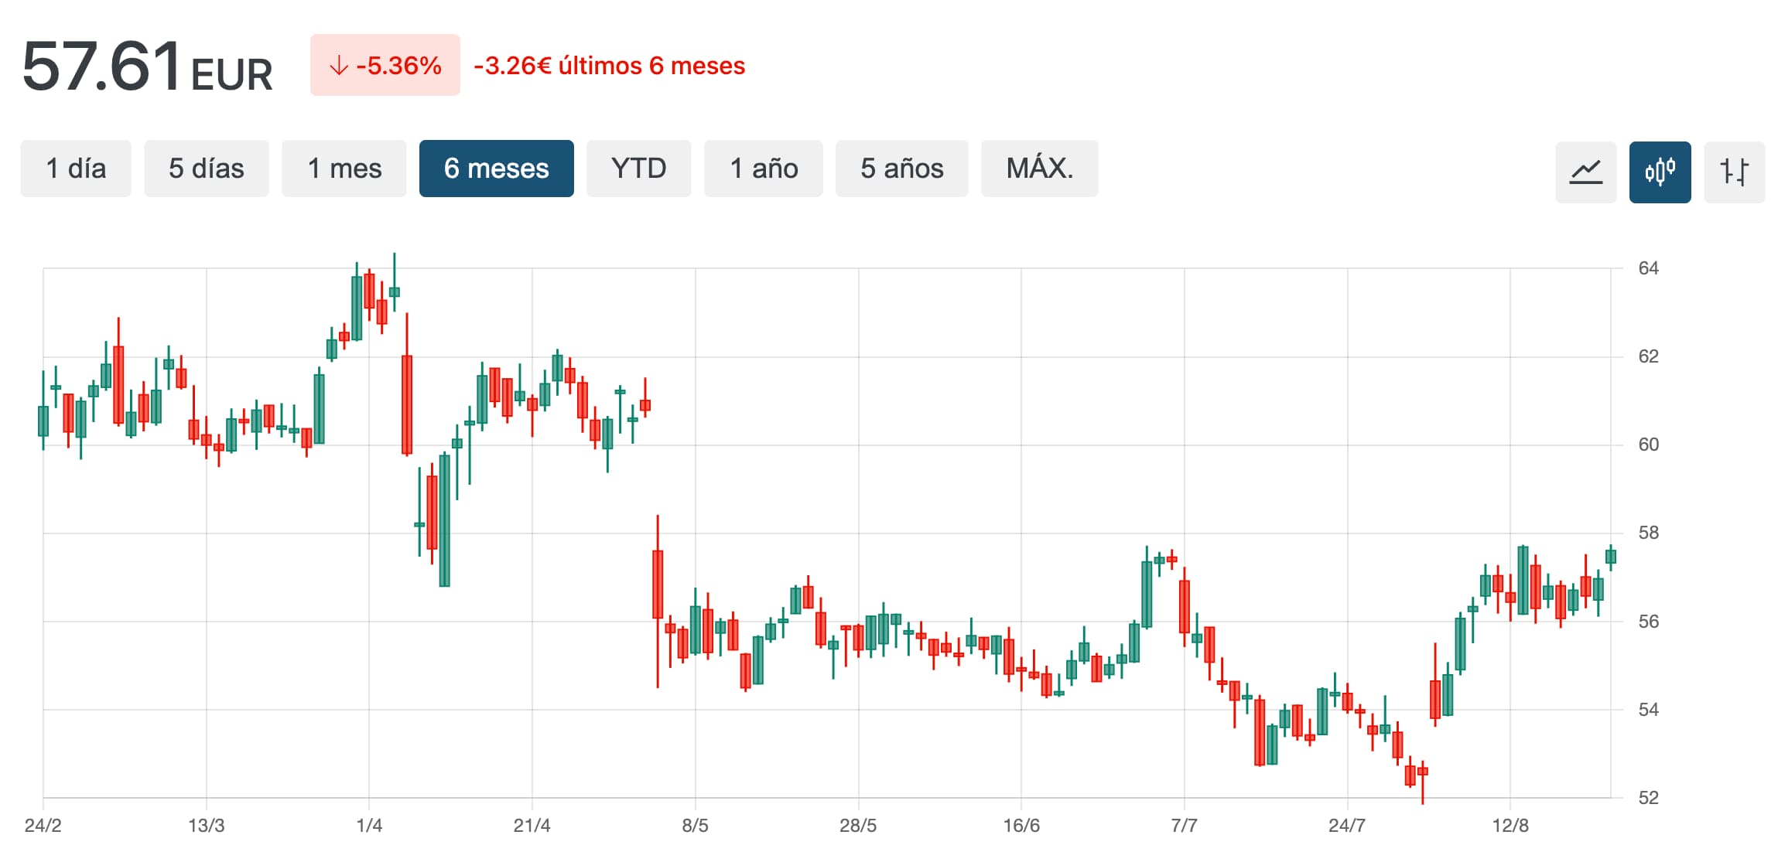Click the 60 price axis label

[1648, 445]
